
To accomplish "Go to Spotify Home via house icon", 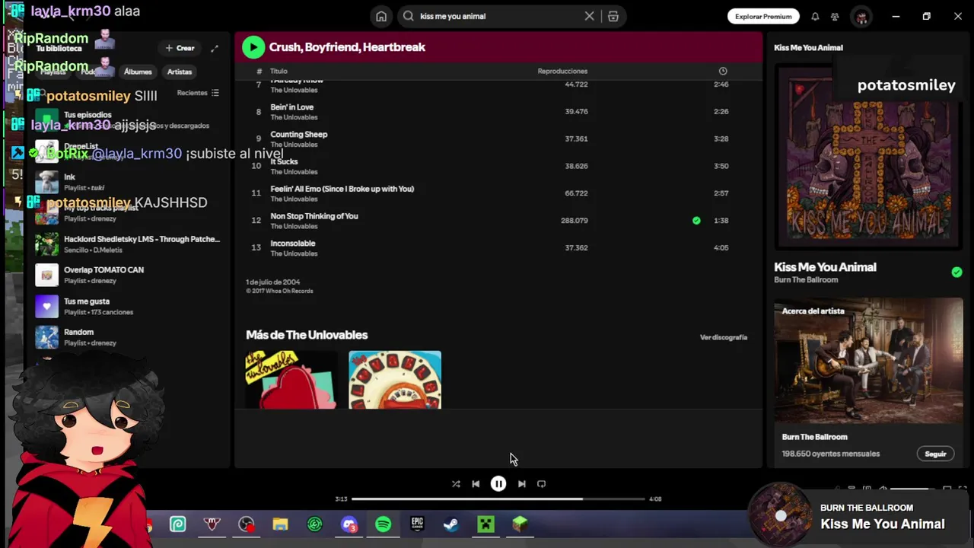I will pos(381,16).
